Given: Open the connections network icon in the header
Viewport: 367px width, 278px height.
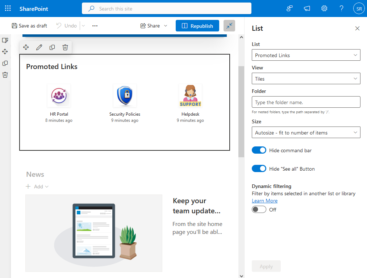Looking at the screenshot, I should click(289, 9).
